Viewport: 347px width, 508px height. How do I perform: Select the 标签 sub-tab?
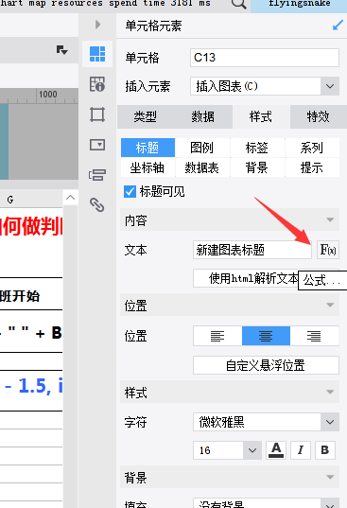[x=257, y=148]
